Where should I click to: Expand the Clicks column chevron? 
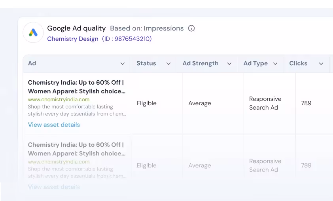[x=321, y=64]
